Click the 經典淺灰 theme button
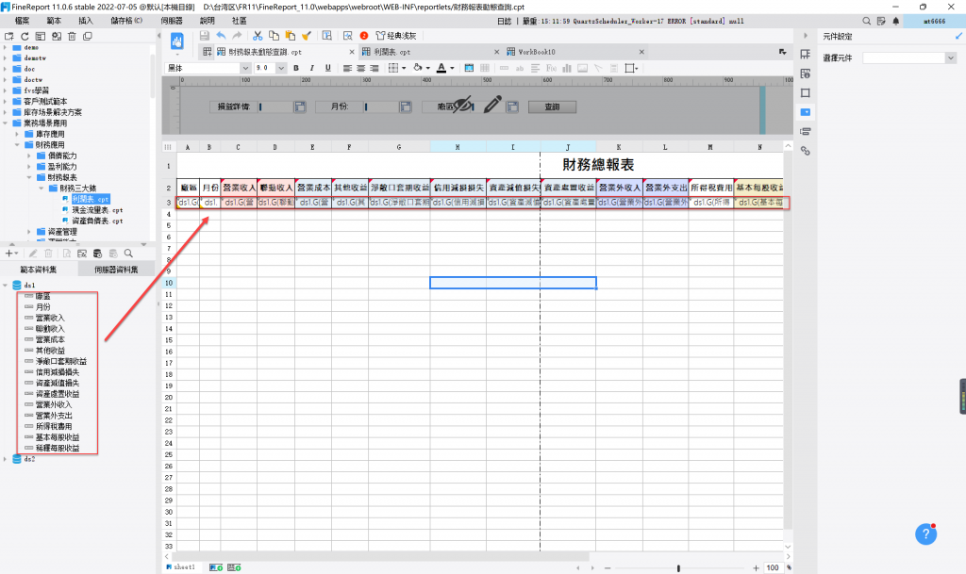 [396, 36]
